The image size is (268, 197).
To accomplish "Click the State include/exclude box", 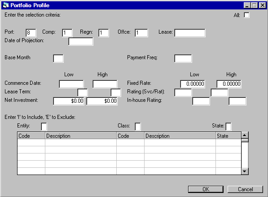I will coord(228,127).
